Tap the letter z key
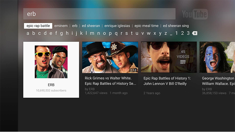This screenshot has width=235, height=132. (x=166, y=33)
